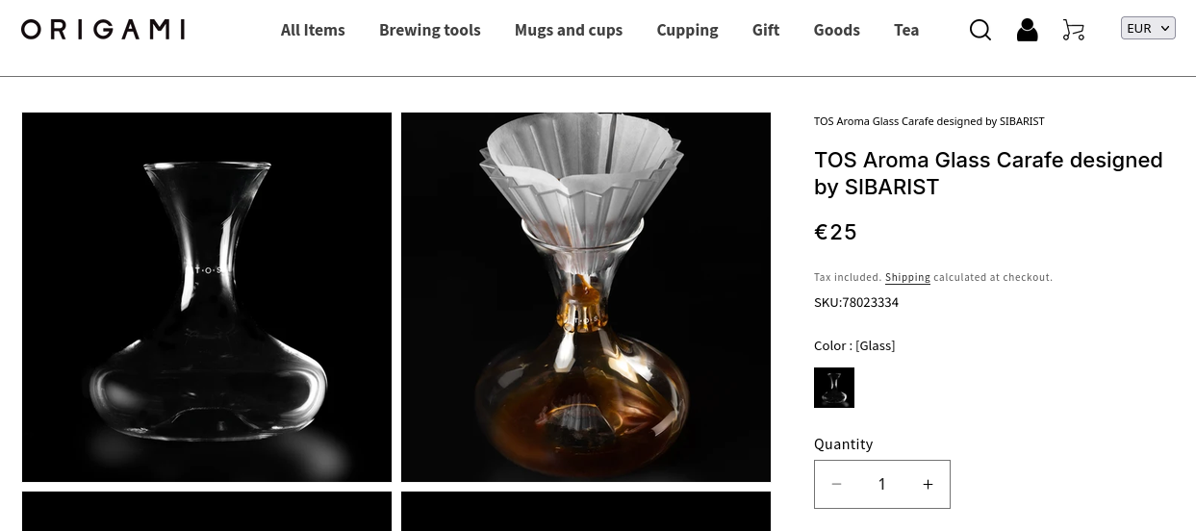
Task: Open the Brewing tools menu
Action: pos(430,30)
